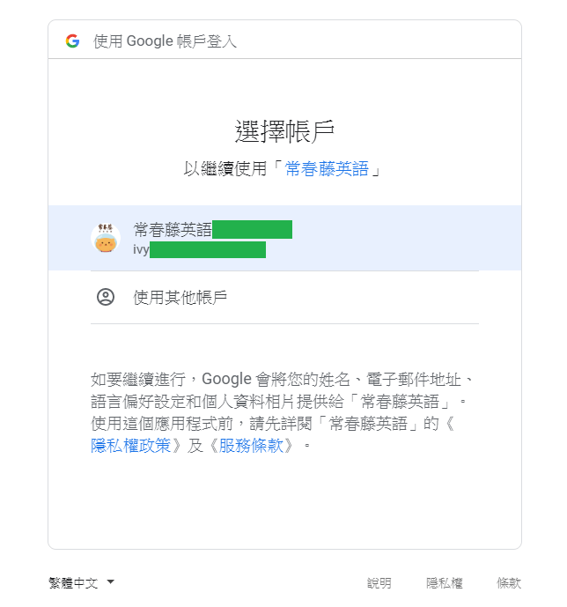Click the ivy email address text
The image size is (567, 607).
pos(199,249)
